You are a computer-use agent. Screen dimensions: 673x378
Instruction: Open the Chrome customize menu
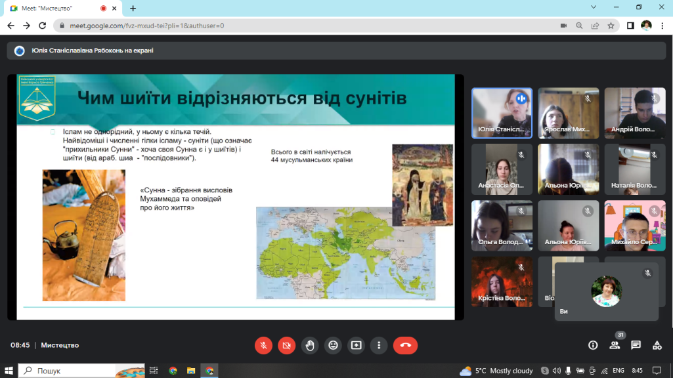point(662,26)
